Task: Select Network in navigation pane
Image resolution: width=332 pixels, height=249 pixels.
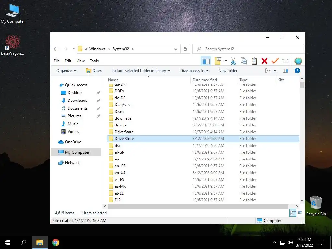Action: click(x=72, y=163)
